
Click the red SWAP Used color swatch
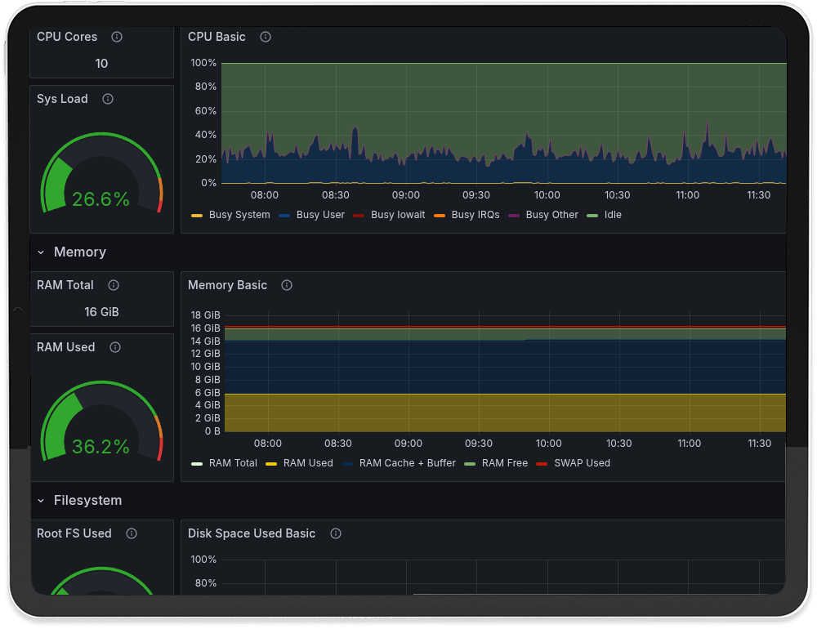pyautogui.click(x=542, y=463)
